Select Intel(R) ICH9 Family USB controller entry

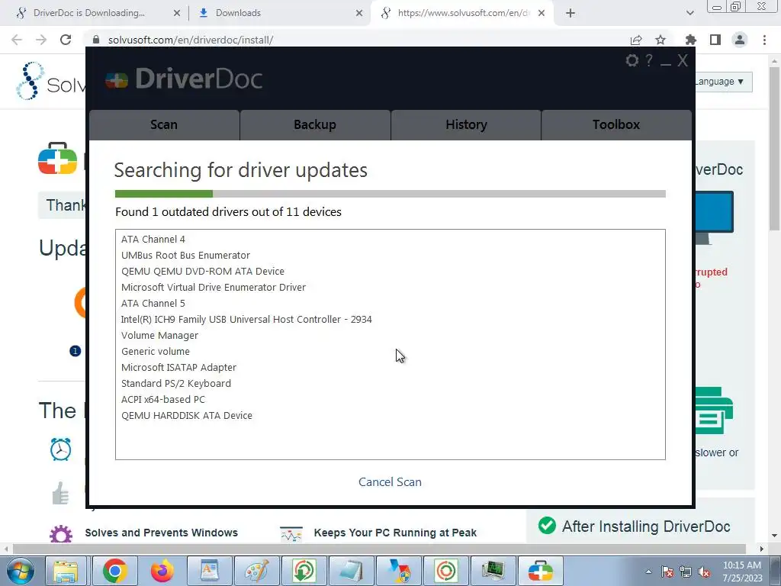click(x=246, y=320)
